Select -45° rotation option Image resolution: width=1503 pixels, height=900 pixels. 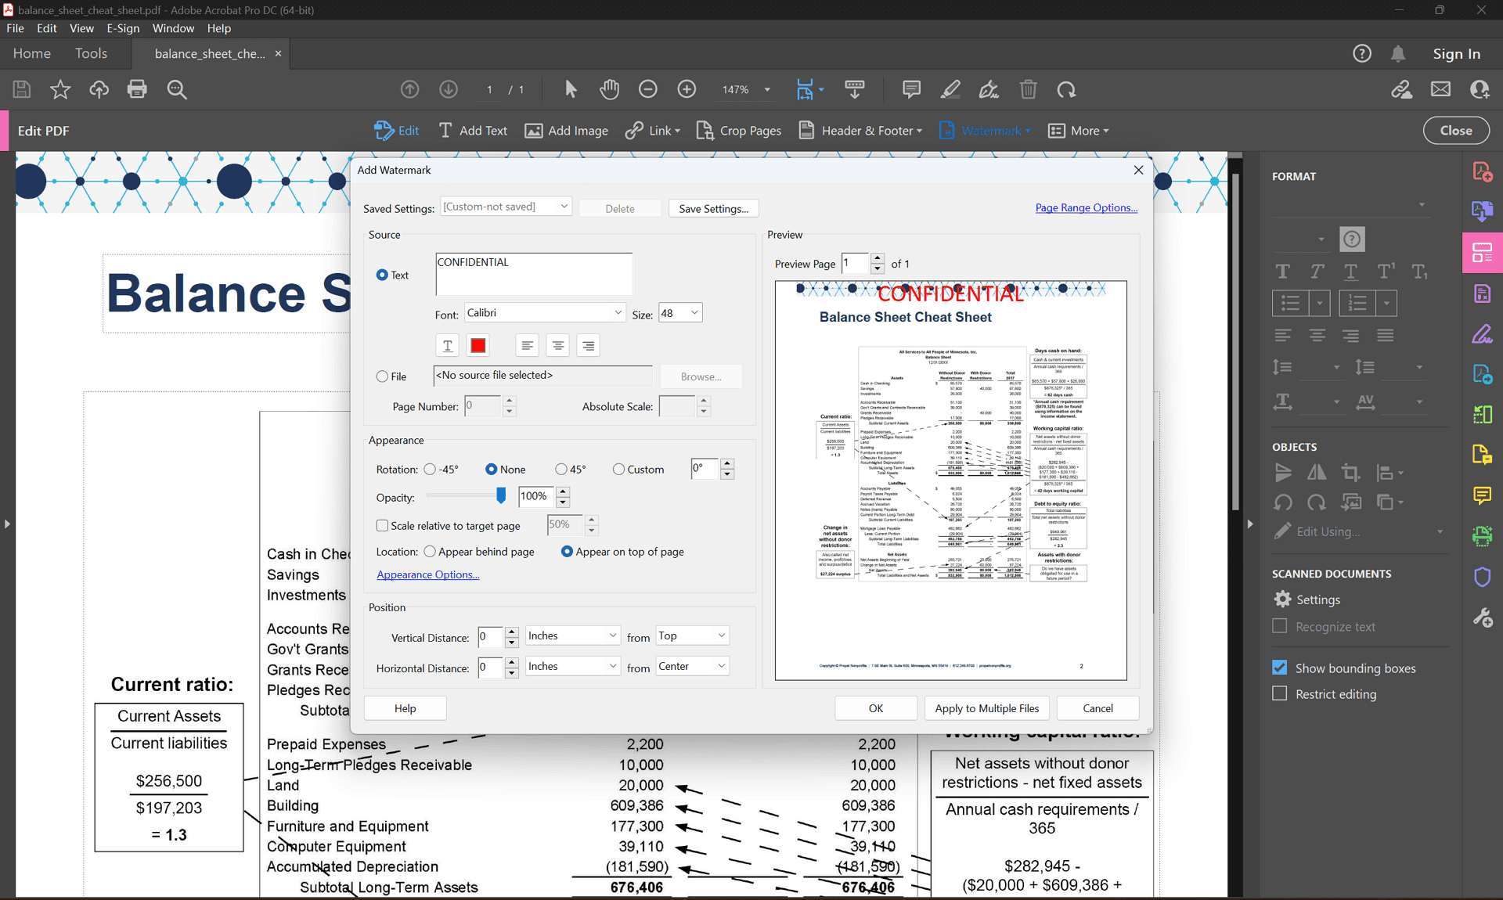(x=430, y=470)
